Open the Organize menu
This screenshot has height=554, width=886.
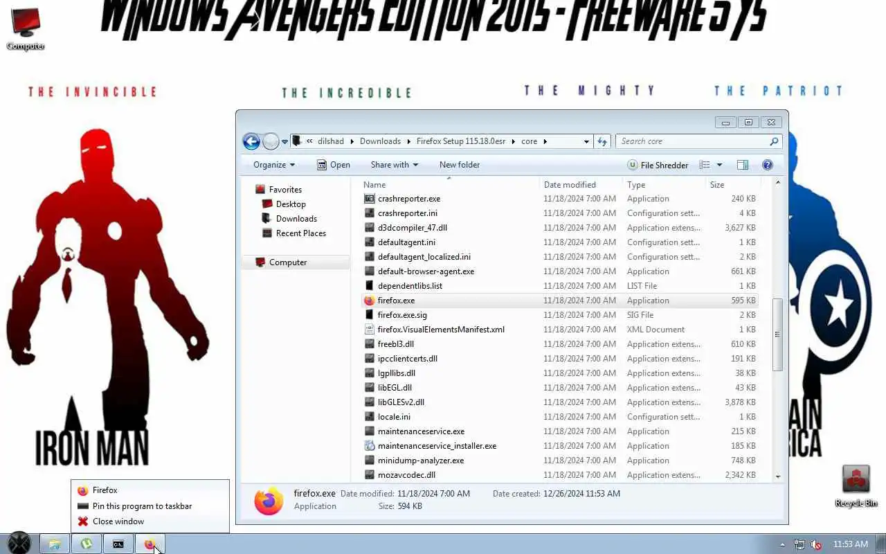pyautogui.click(x=274, y=165)
